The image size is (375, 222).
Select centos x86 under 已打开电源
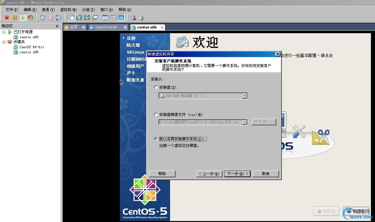pyautogui.click(x=29, y=37)
